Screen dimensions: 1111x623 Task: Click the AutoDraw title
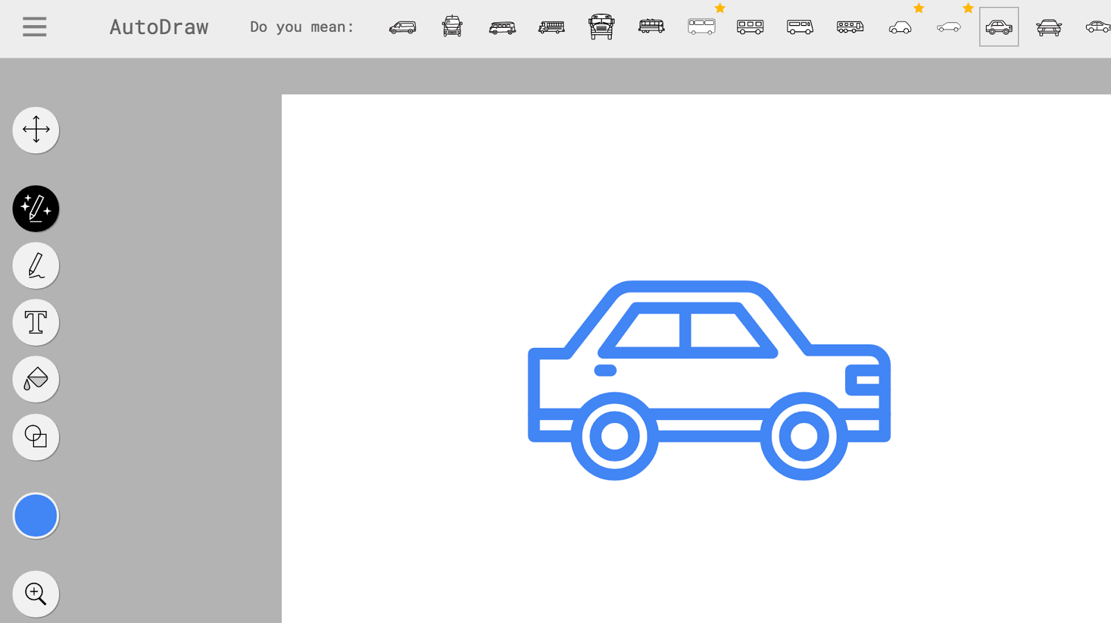pos(158,27)
